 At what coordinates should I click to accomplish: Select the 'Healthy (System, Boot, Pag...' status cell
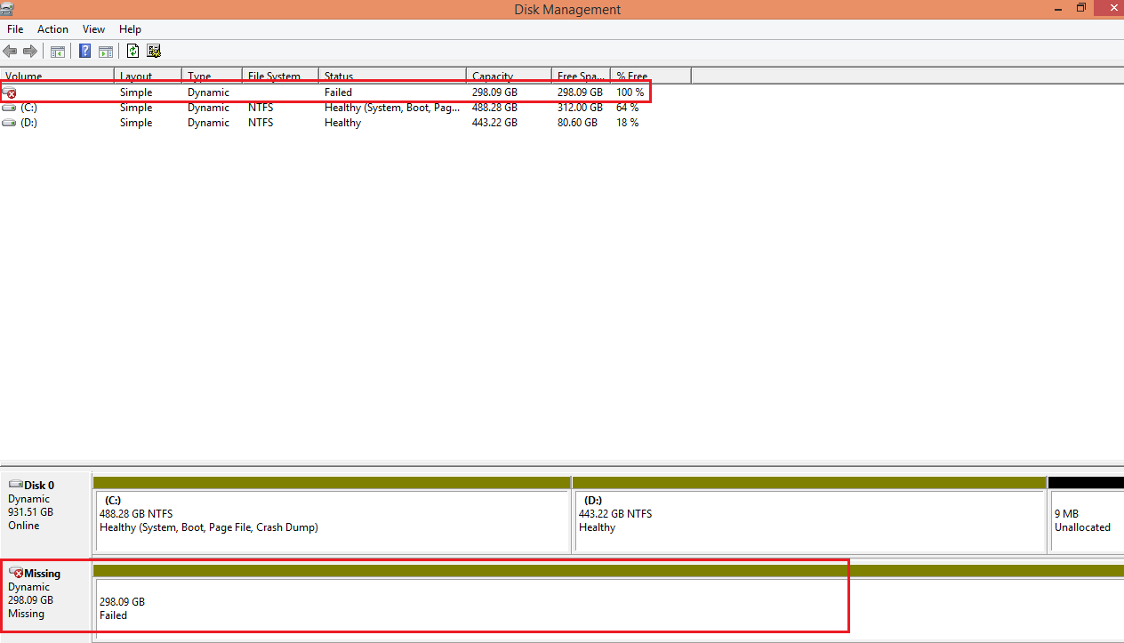click(392, 108)
